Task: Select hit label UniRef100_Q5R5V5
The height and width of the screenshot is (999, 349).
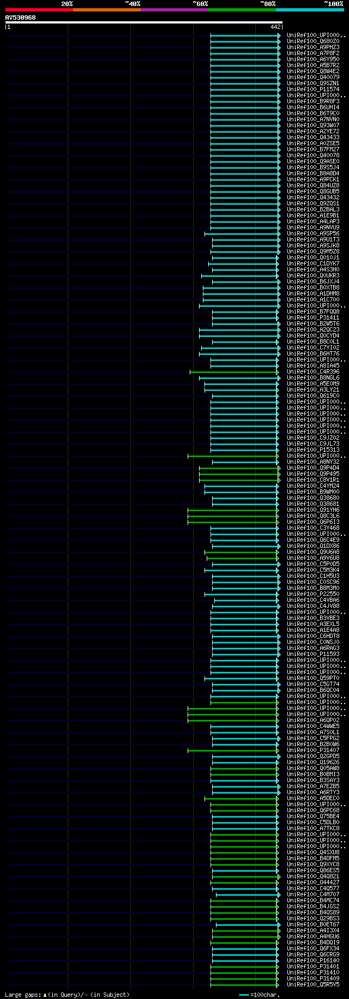Action: (x=313, y=985)
